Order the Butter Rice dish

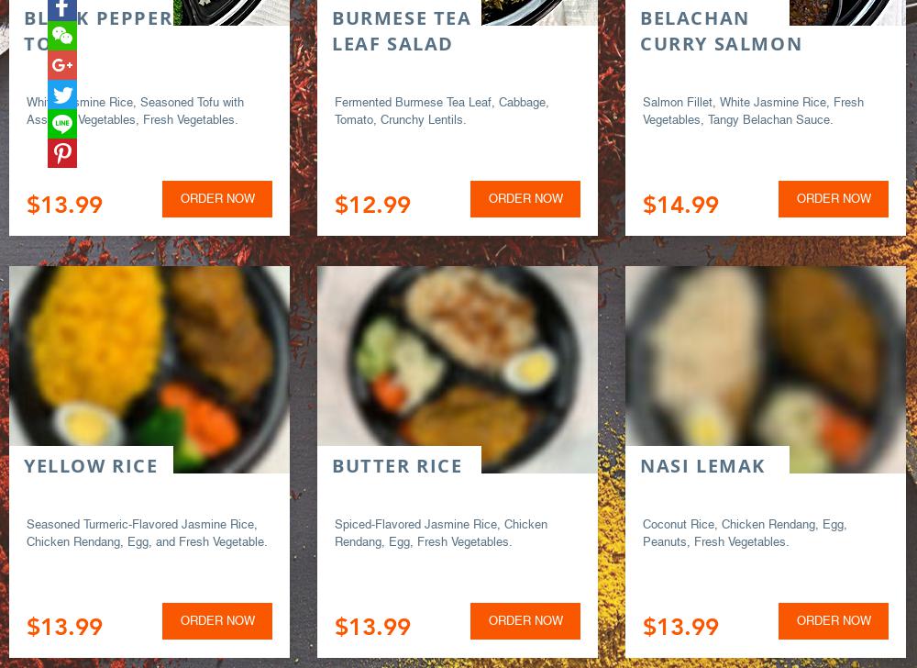point(525,620)
